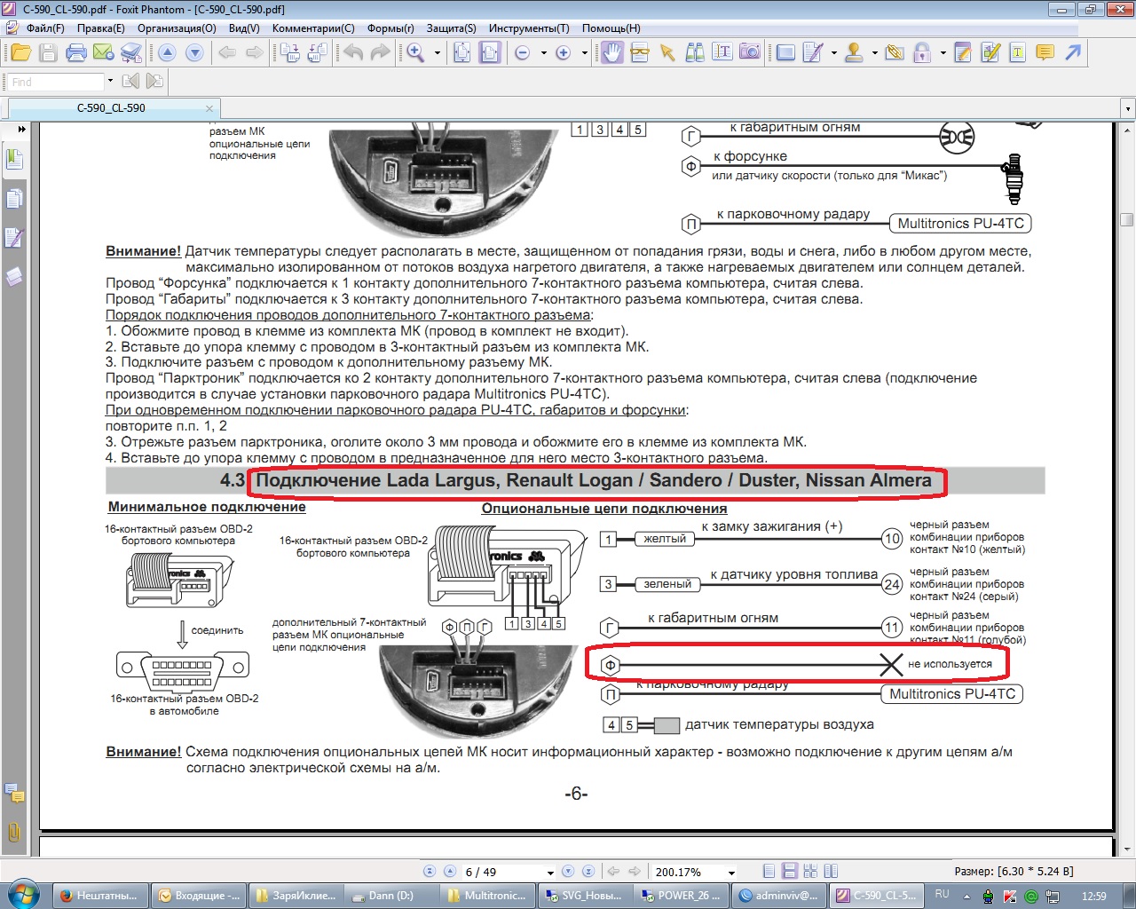Screen dimensions: 1136x909
Task: Click the paperclip attach file icon
Action: tap(895, 53)
